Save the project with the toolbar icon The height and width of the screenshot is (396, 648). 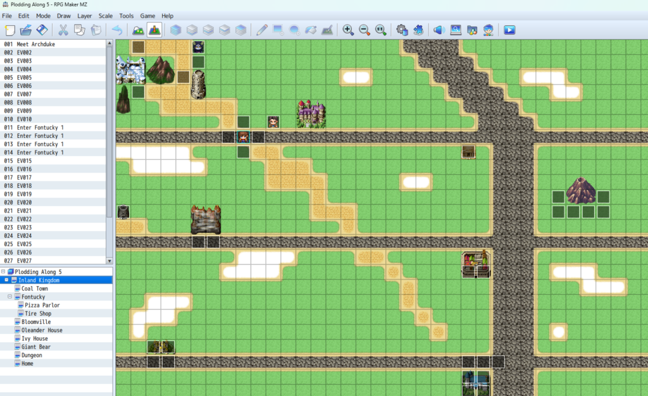(x=42, y=30)
